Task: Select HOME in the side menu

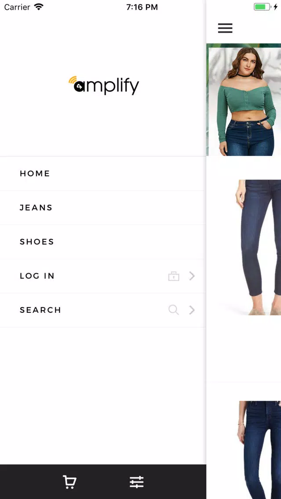Action: click(x=102, y=174)
